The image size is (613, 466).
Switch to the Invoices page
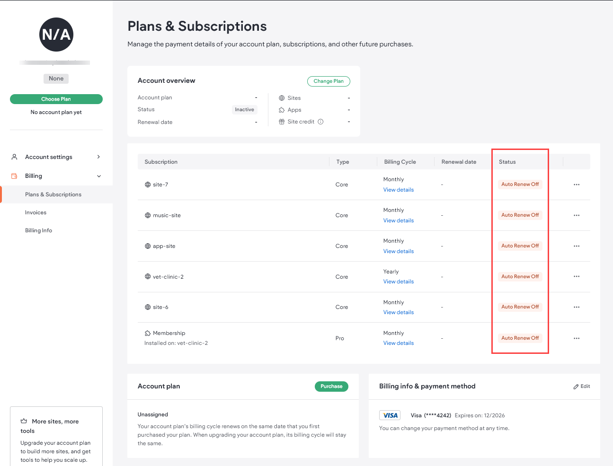36,212
